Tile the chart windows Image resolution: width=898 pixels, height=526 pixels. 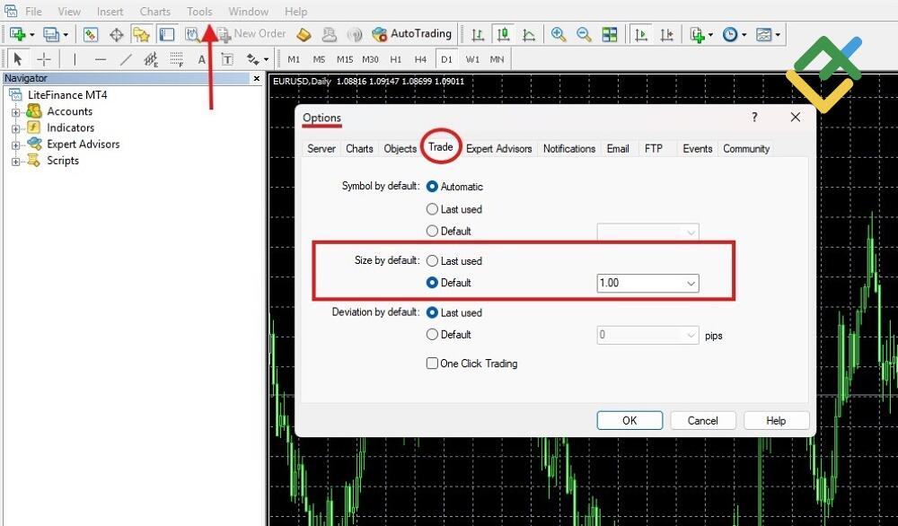pos(610,34)
